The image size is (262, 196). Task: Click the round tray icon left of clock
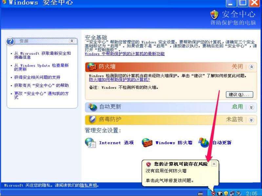click(239, 193)
